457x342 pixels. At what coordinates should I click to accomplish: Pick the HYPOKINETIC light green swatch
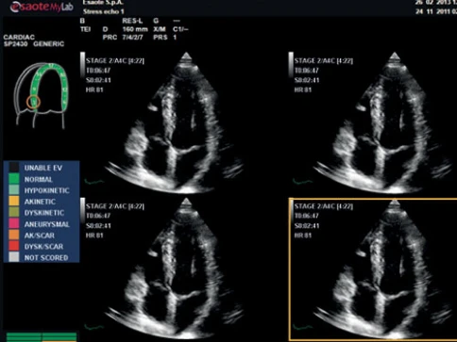tap(13, 190)
